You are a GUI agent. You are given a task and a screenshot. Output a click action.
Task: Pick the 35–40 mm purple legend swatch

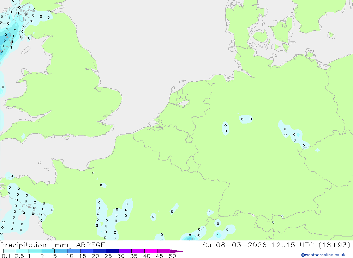point(138,251)
